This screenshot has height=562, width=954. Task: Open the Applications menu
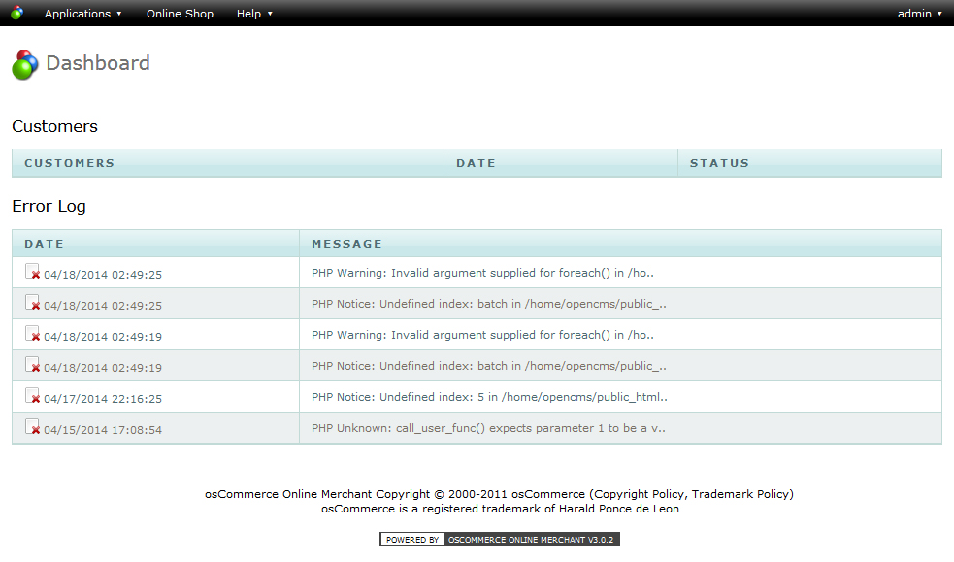tap(82, 14)
